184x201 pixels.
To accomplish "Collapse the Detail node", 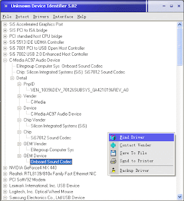I will point(12,78).
